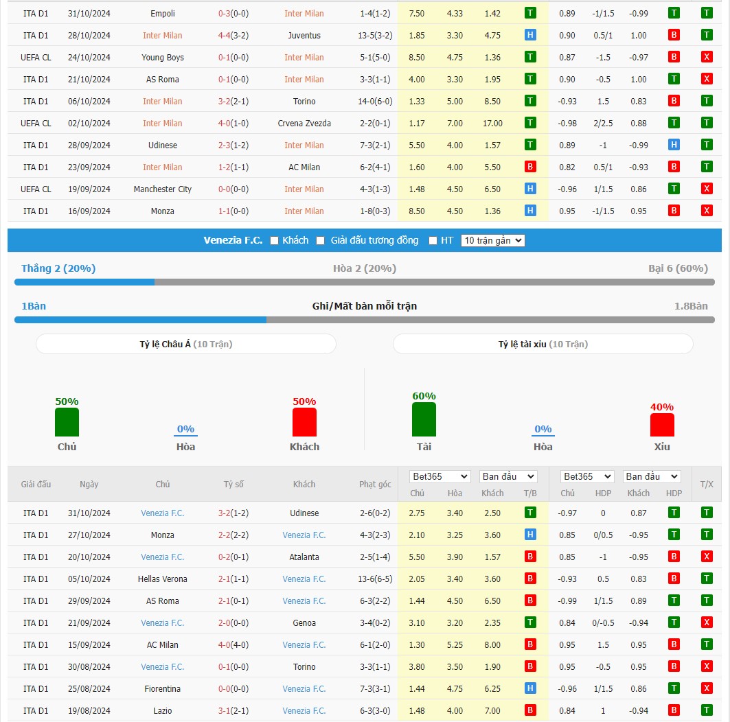Open the 10 trận gần dropdown
The height and width of the screenshot is (722, 730).
pyautogui.click(x=492, y=240)
